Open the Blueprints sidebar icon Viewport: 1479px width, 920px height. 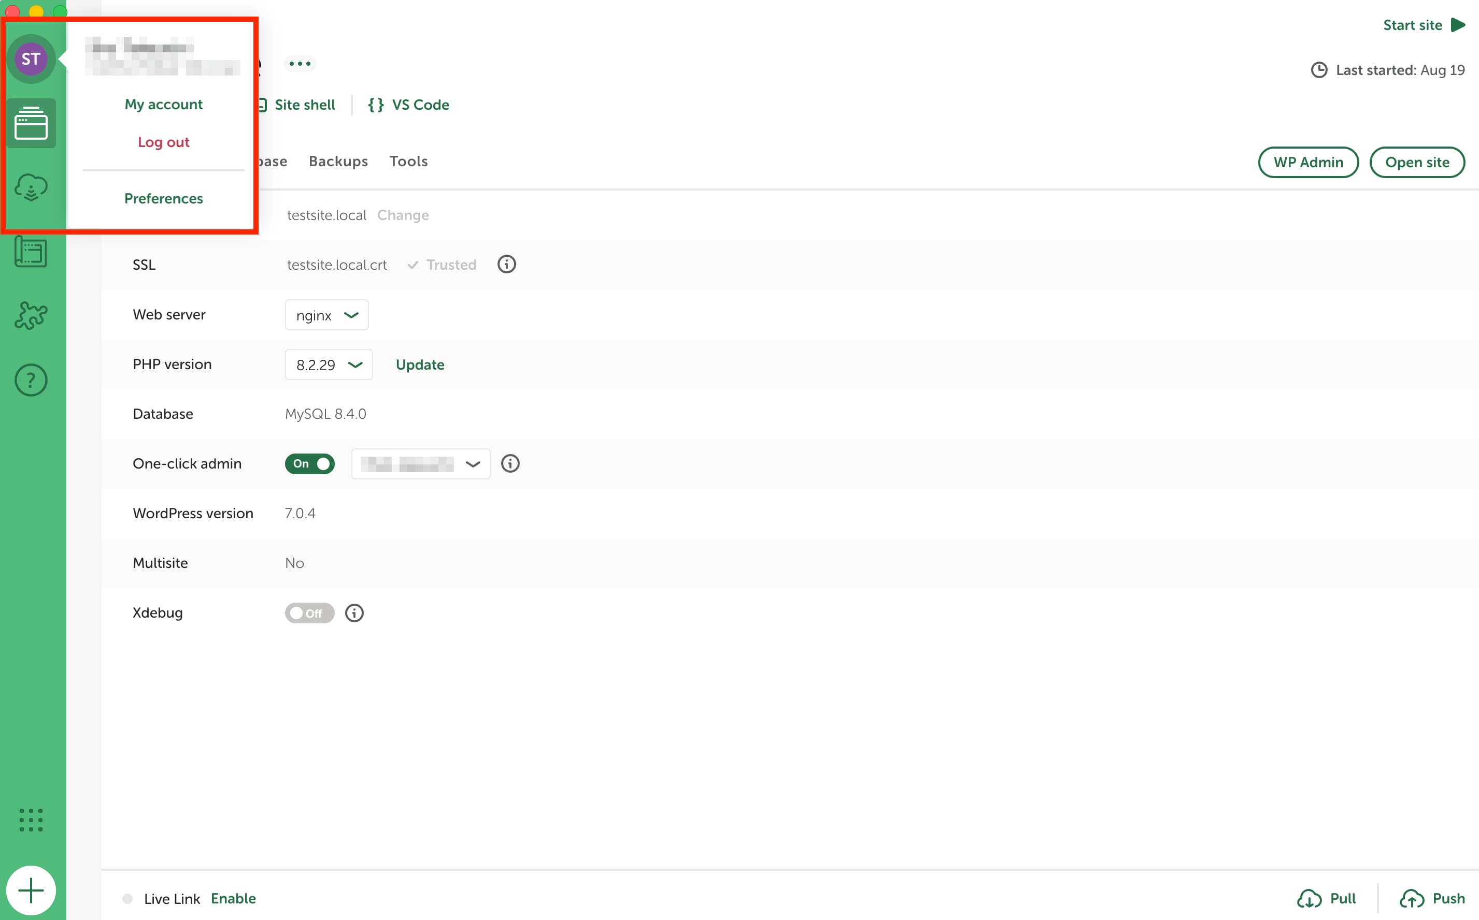pos(31,251)
